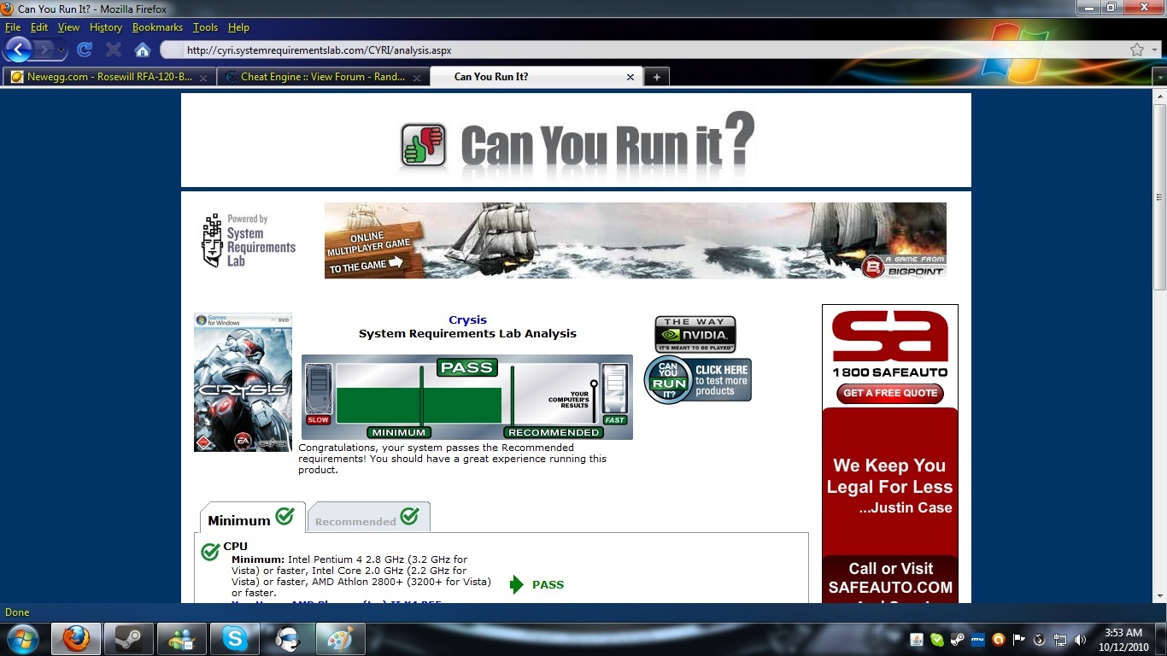Click the Nvidia The Way It's Meant badge

[x=695, y=335]
